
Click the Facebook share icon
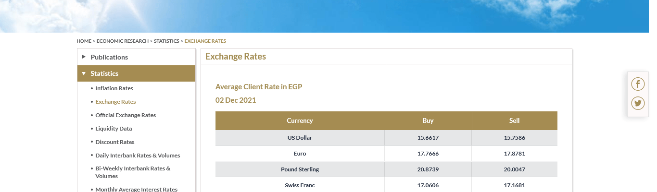(638, 84)
